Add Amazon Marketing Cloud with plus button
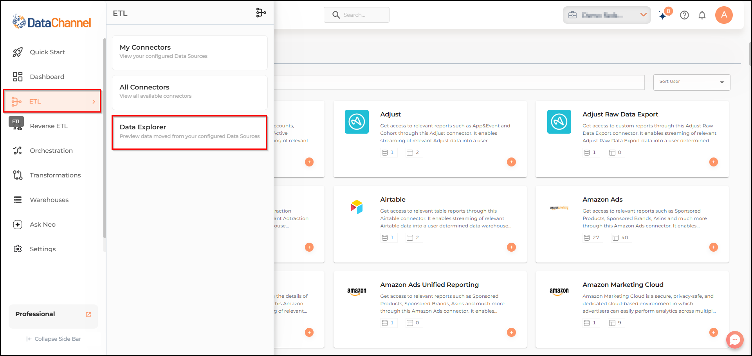Image resolution: width=752 pixels, height=356 pixels. point(714,332)
